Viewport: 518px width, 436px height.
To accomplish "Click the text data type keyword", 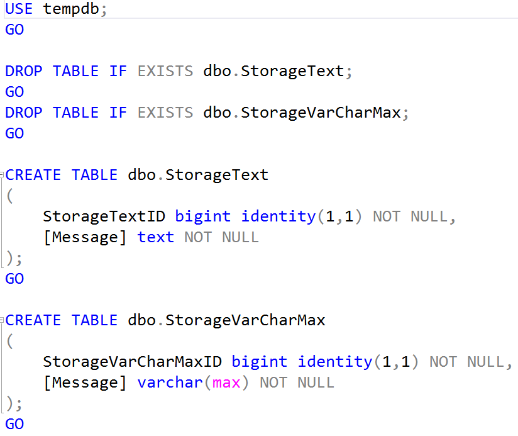I will coord(156,237).
